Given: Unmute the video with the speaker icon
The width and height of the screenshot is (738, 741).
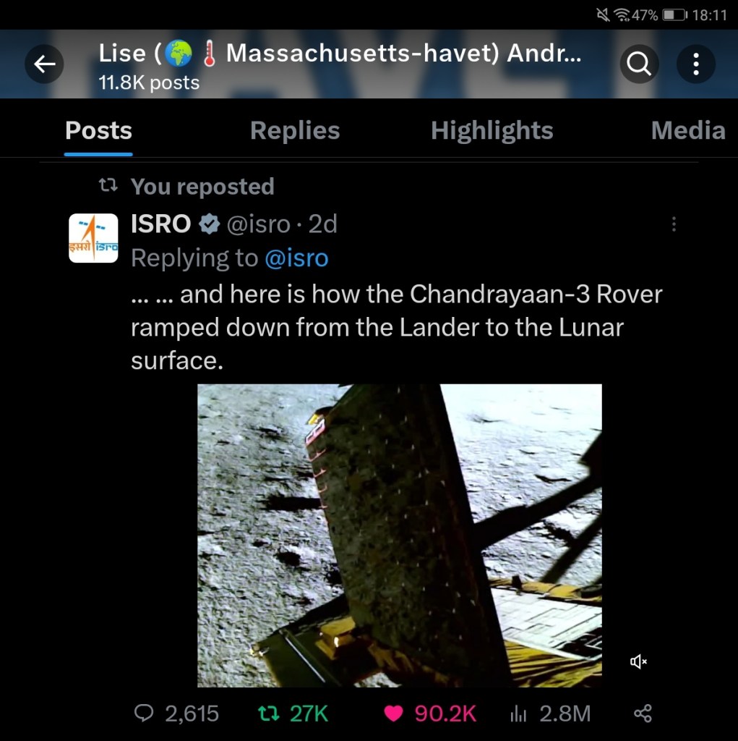Looking at the screenshot, I should pyautogui.click(x=638, y=661).
